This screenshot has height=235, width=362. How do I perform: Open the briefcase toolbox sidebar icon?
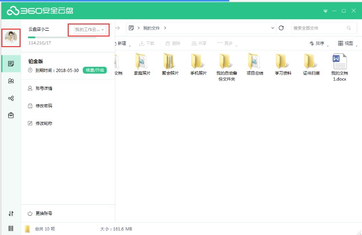(11, 115)
